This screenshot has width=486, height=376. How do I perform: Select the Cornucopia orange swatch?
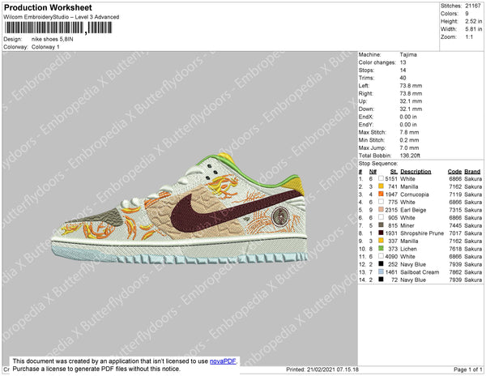[381, 194]
